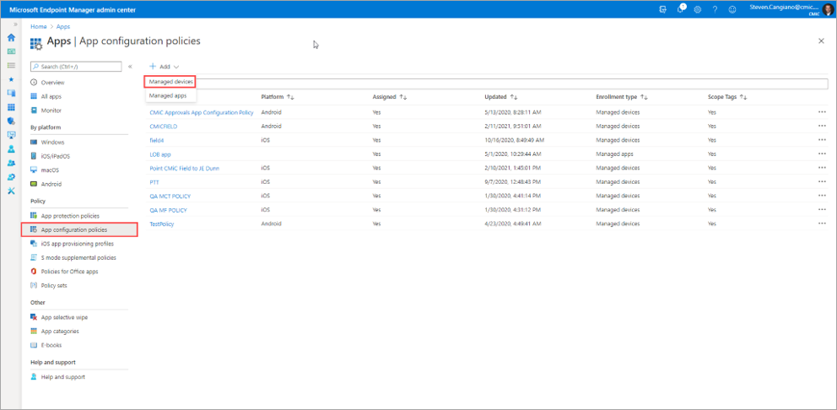Choose Managed devices from the Add menu

coord(170,82)
